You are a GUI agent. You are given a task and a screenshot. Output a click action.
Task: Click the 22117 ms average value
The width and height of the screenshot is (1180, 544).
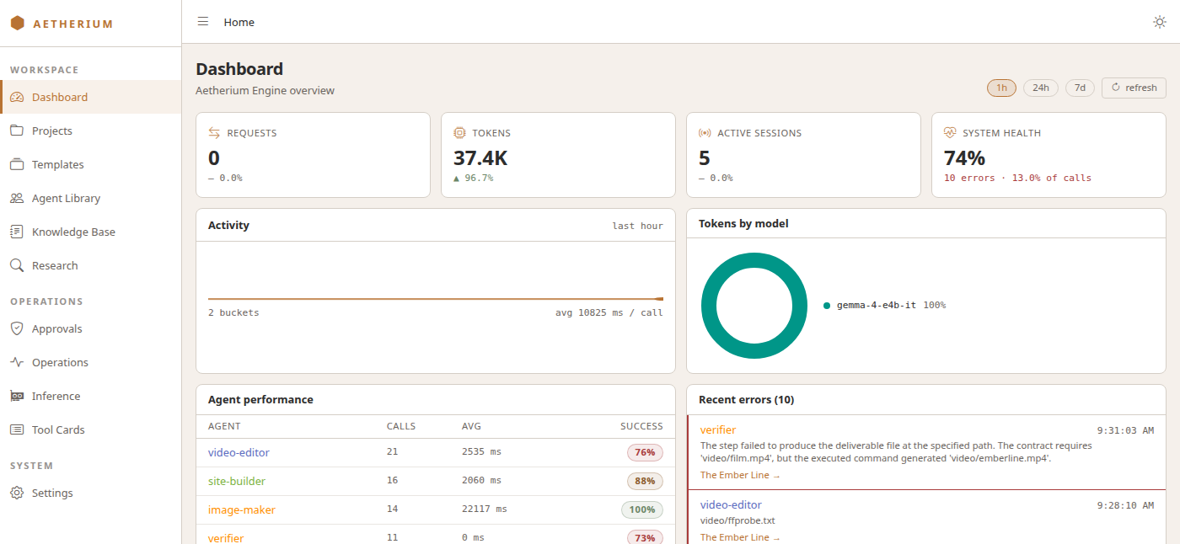click(x=485, y=509)
